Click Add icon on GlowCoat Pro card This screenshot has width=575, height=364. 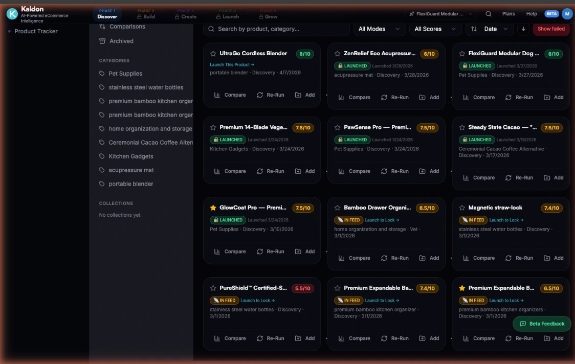(298, 252)
